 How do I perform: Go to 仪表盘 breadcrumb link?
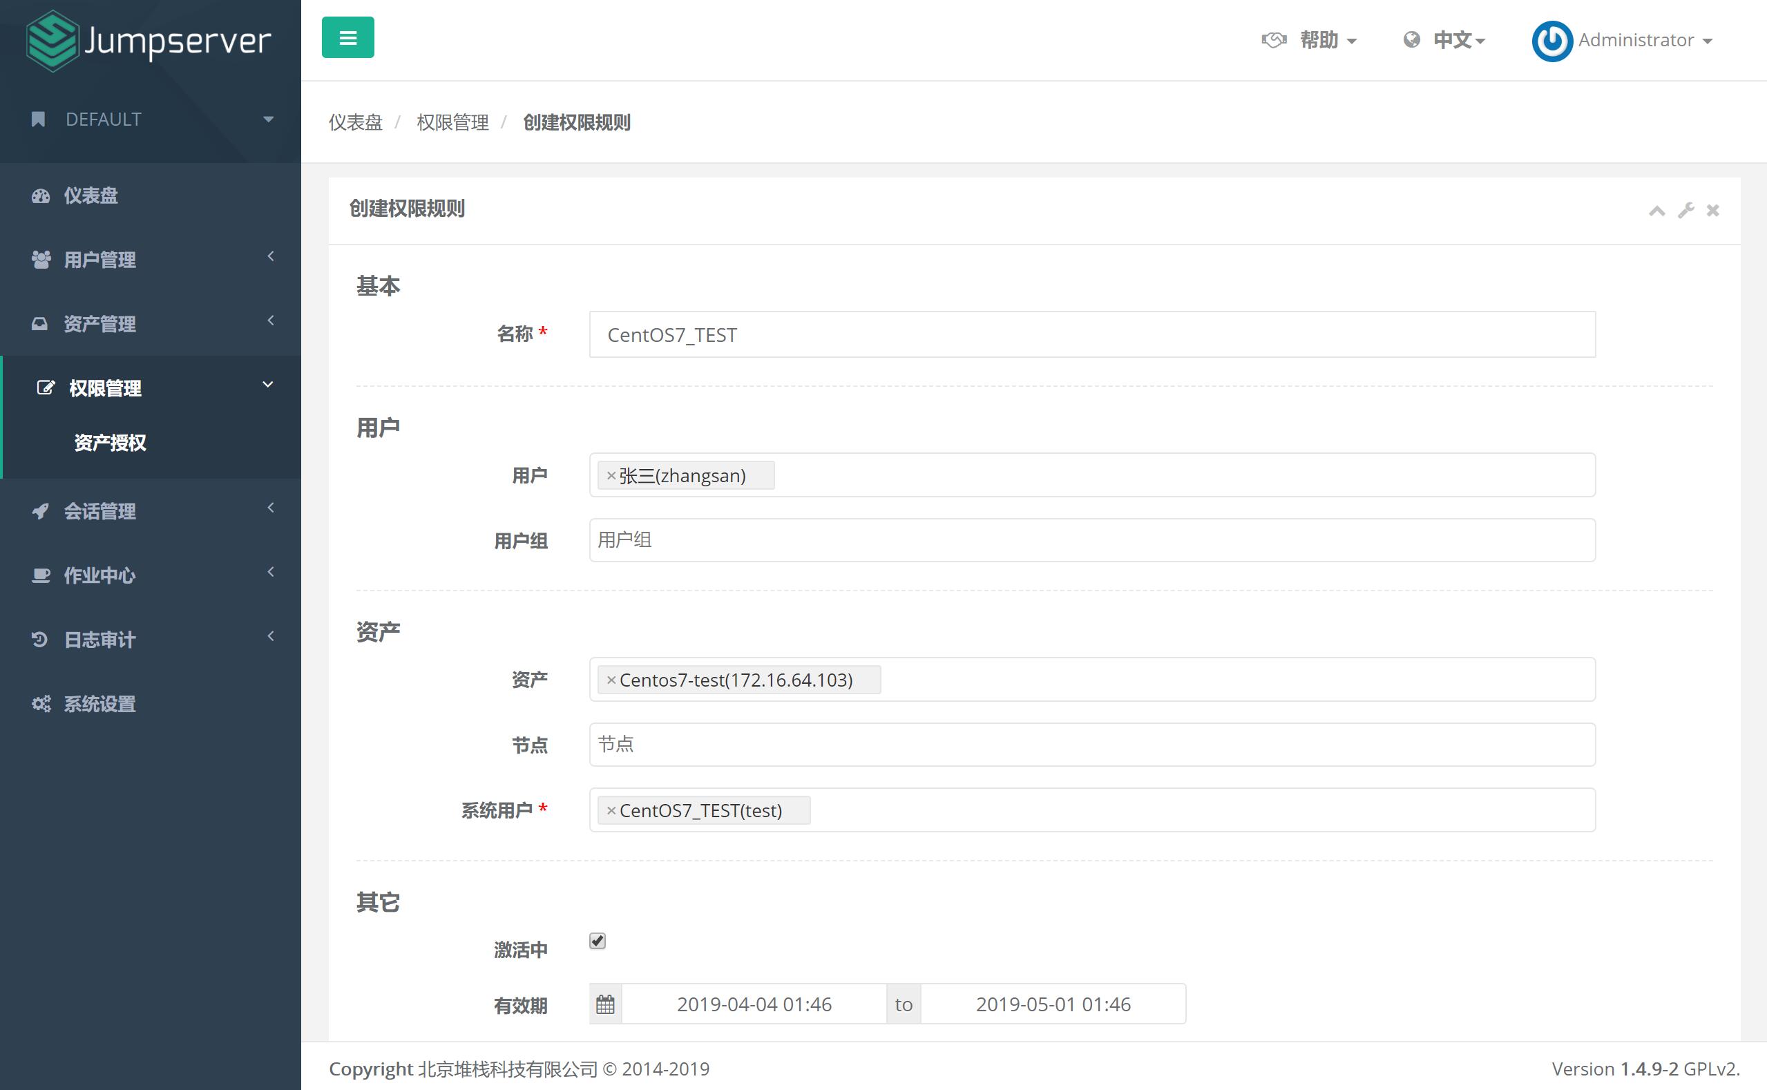(x=356, y=122)
